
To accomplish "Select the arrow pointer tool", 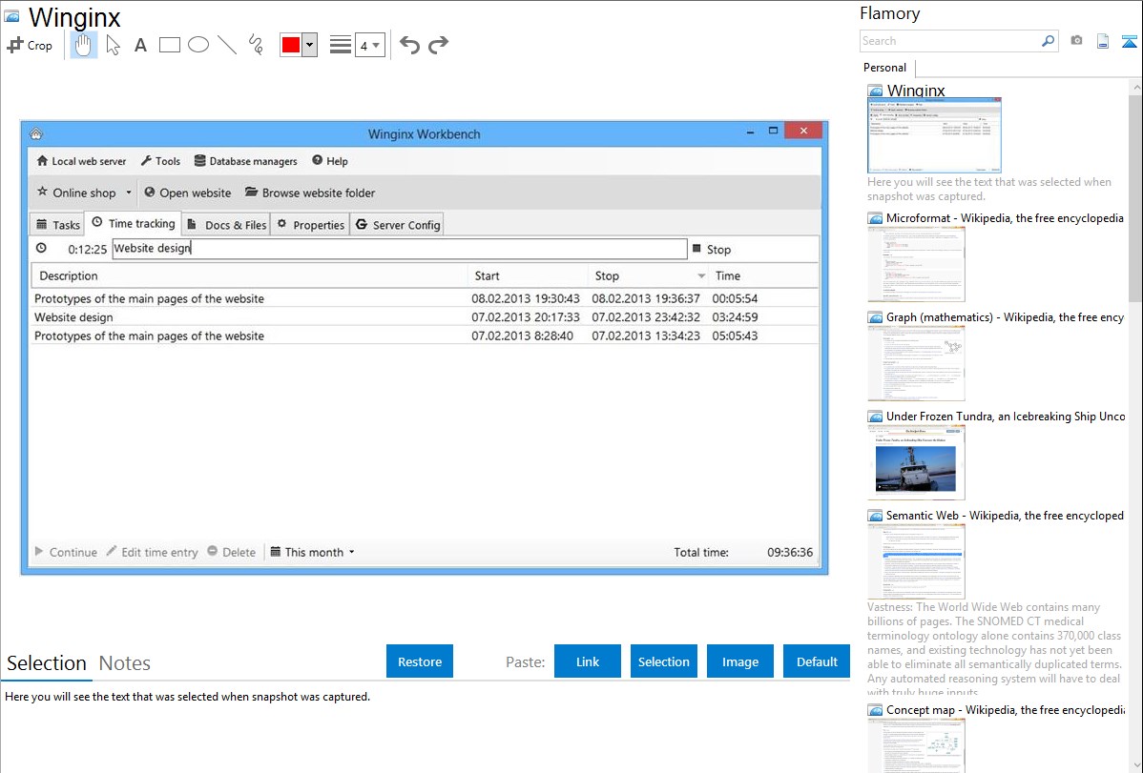I will click(x=113, y=45).
